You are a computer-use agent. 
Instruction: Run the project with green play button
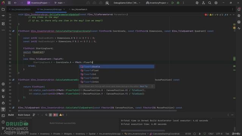[x=172, y=3]
